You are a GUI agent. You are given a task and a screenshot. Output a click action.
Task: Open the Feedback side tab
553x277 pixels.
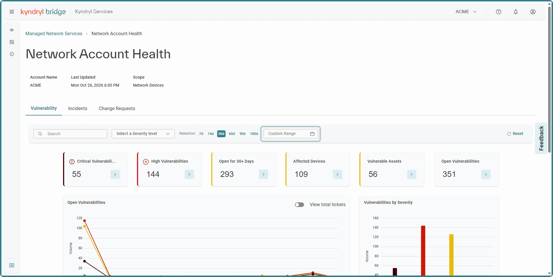click(x=541, y=138)
